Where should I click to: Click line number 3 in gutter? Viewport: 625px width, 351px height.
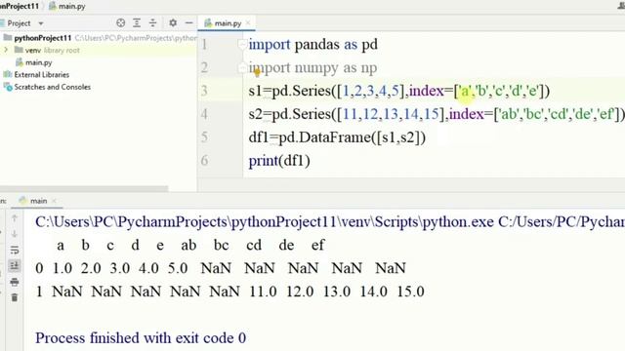pyautogui.click(x=204, y=91)
